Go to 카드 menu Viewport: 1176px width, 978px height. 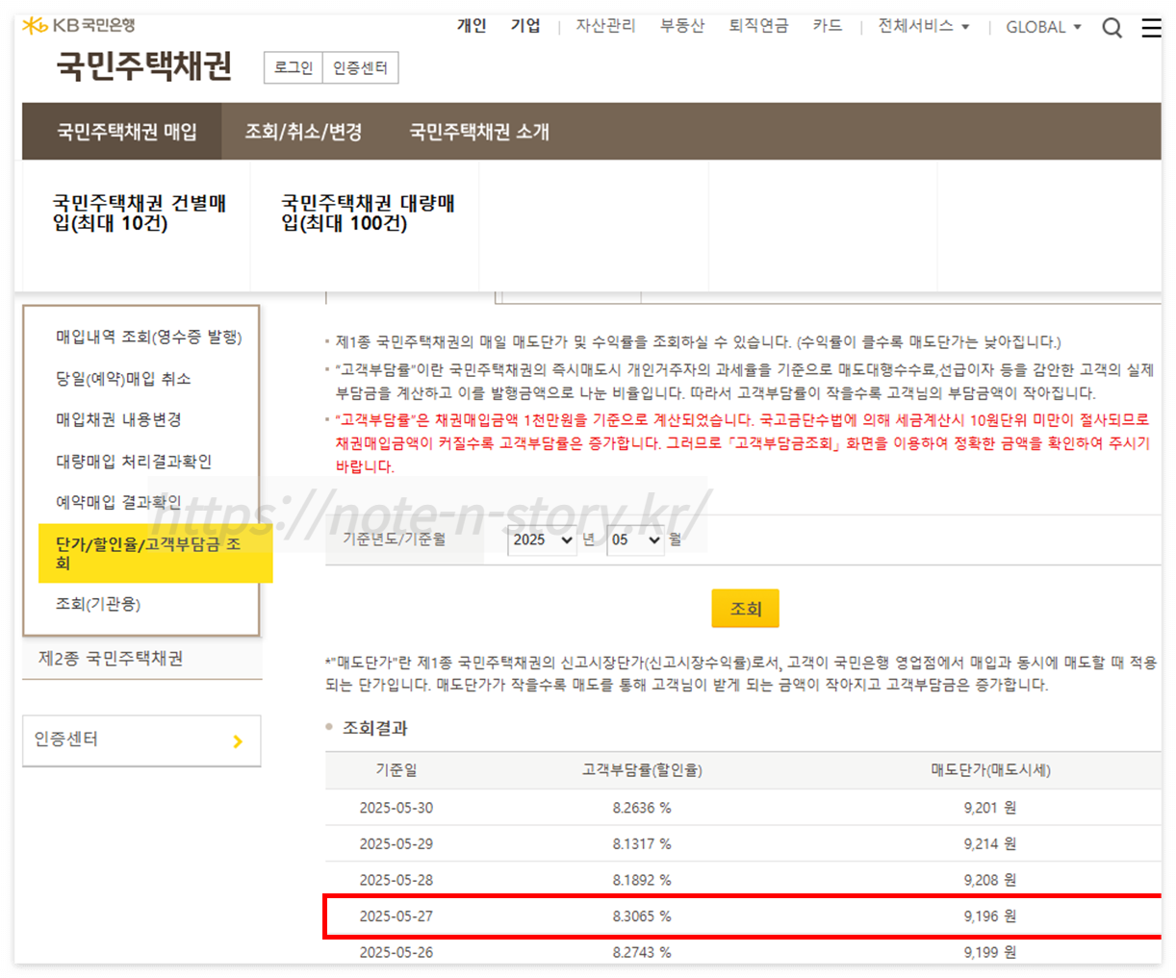click(x=827, y=26)
